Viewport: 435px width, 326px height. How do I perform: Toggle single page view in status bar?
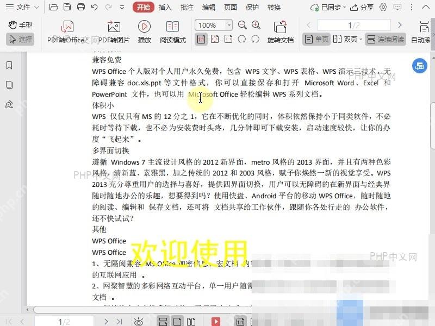tap(177, 322)
